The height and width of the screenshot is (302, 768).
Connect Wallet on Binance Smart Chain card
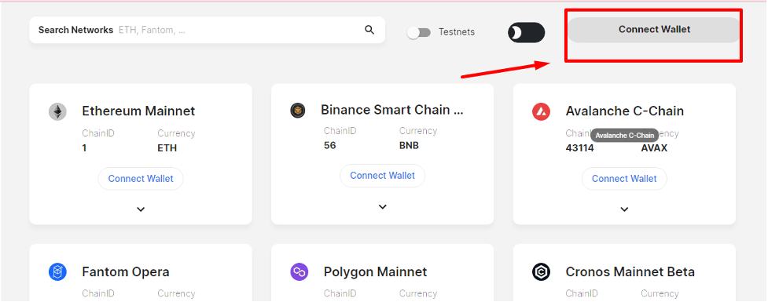[383, 176]
